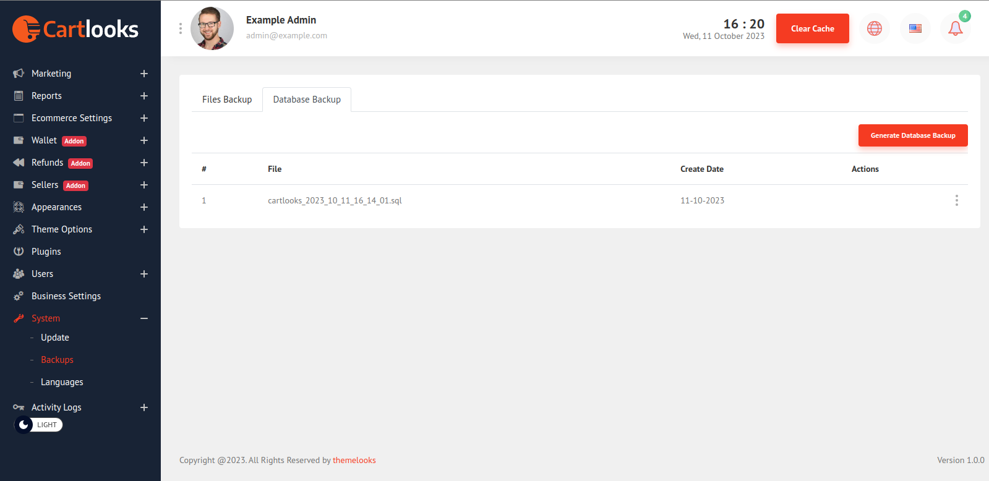Image resolution: width=989 pixels, height=481 pixels.
Task: Expand the Reports menu
Action: point(144,96)
